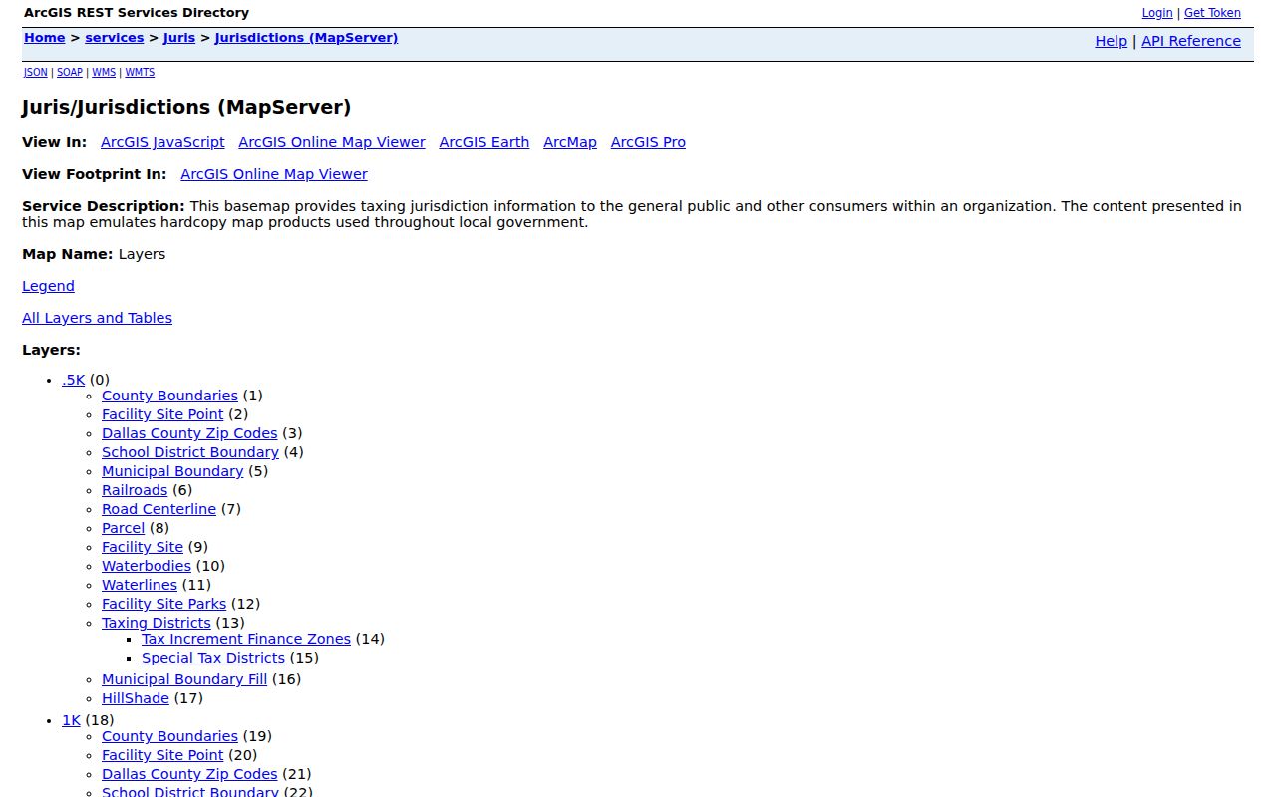Viewport: 1276px width, 797px height.
Task: Open the .5K group layer (0)
Action: [x=74, y=380]
